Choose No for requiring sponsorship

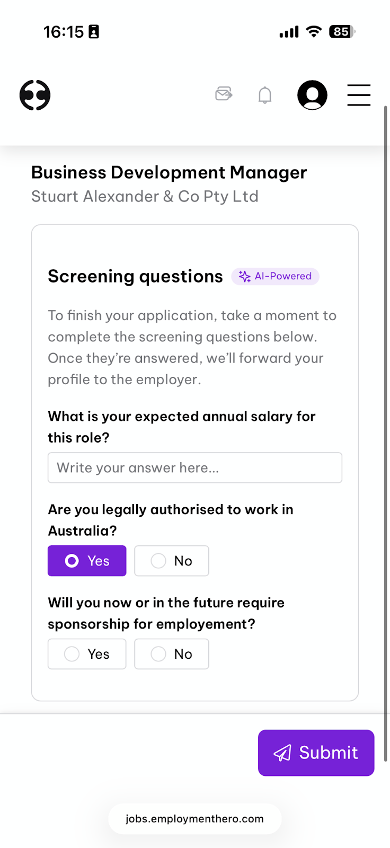[x=172, y=654]
